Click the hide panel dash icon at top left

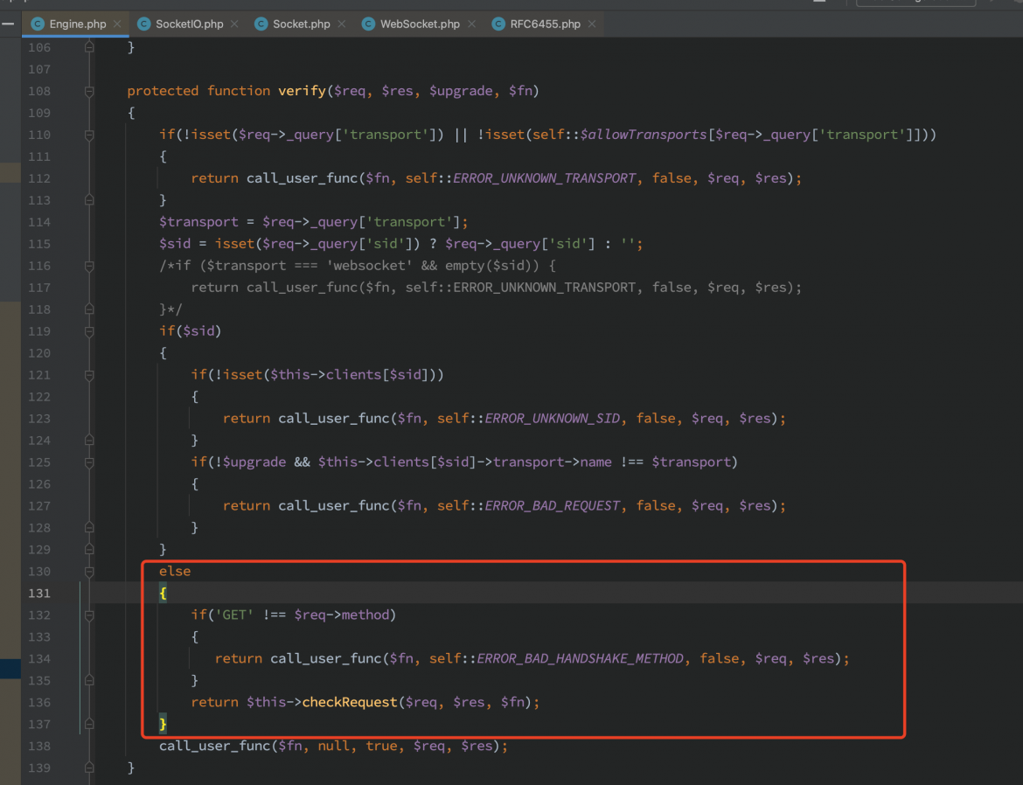coord(8,24)
